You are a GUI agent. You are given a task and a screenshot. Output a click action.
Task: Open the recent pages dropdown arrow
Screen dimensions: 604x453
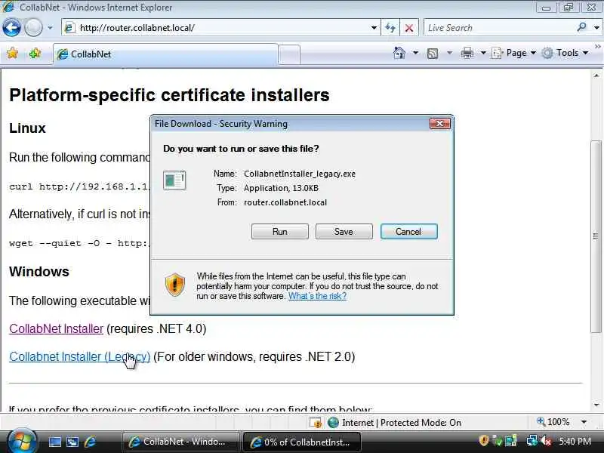[50, 28]
